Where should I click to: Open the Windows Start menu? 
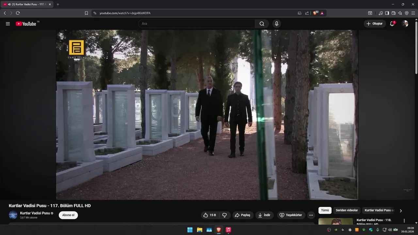pyautogui.click(x=190, y=230)
